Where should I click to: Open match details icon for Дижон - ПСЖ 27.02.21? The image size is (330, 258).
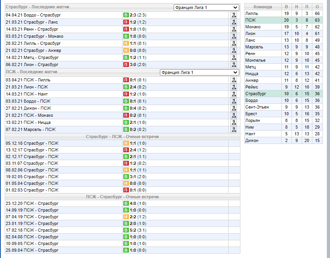pos(234,108)
